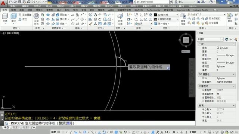Open the 檔案(F) menu
239x134 pixels.
point(14,6)
